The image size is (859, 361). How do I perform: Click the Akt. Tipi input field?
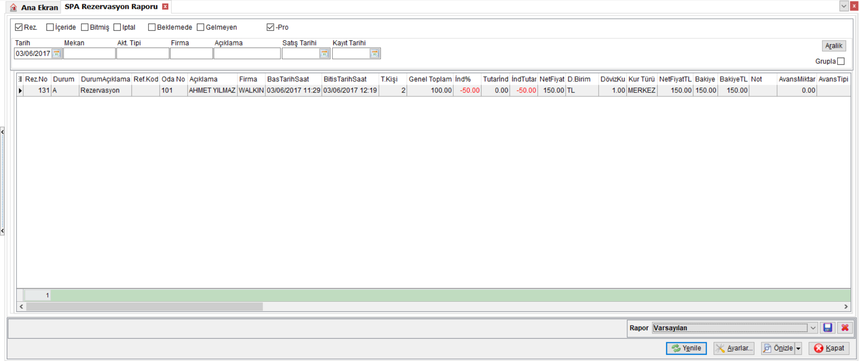[143, 54]
